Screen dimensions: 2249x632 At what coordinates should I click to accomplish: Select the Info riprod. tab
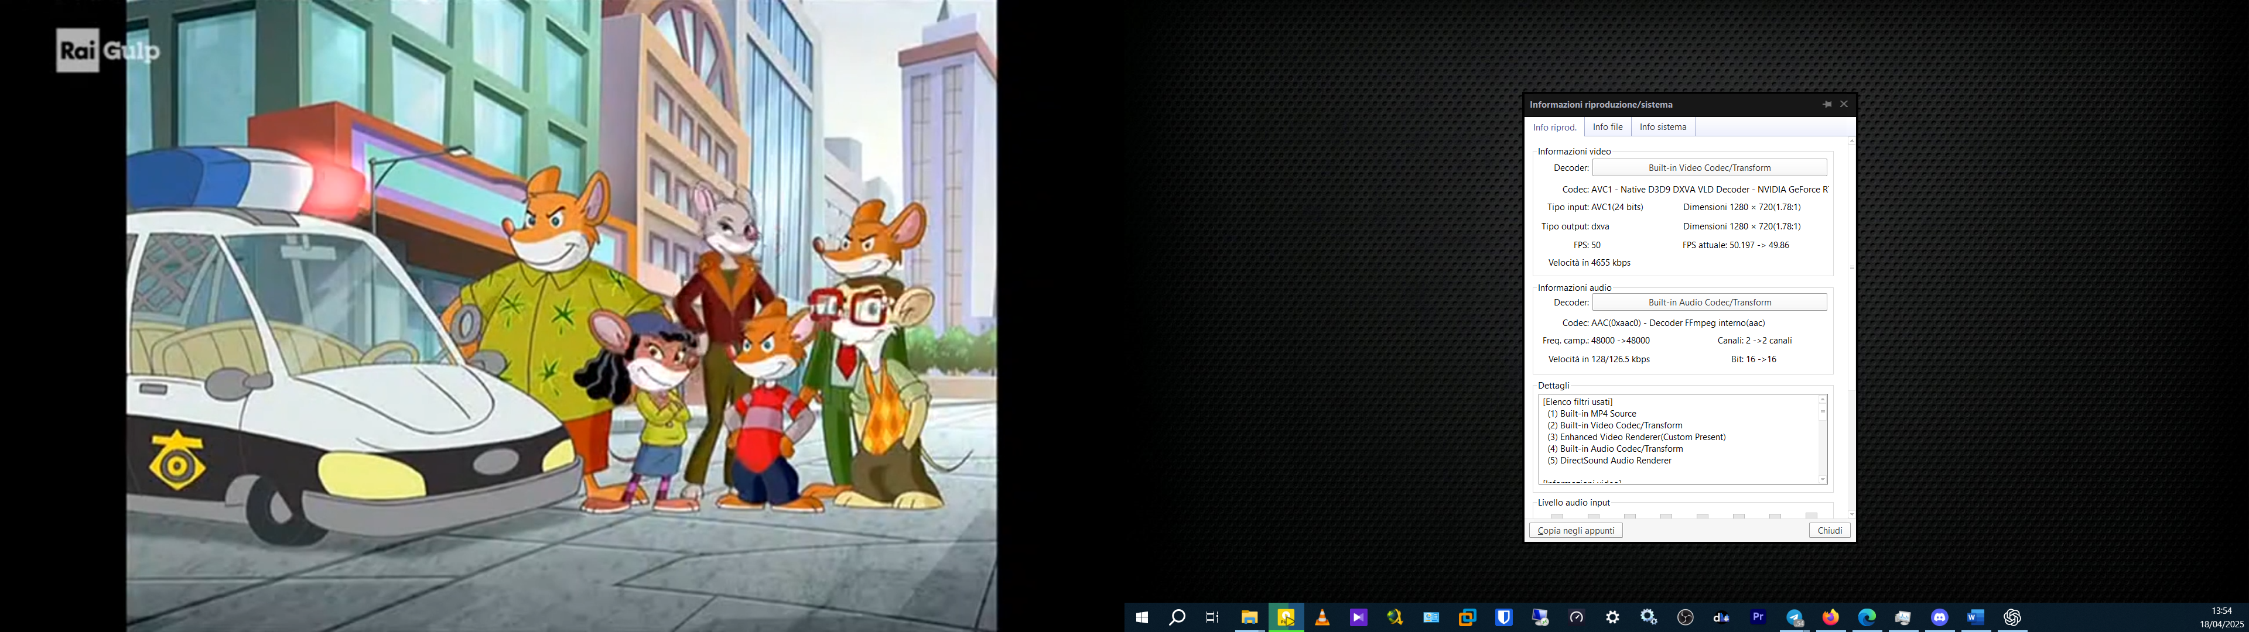(x=1555, y=128)
